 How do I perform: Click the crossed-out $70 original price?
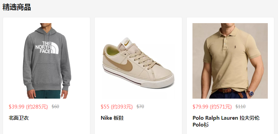140,107
